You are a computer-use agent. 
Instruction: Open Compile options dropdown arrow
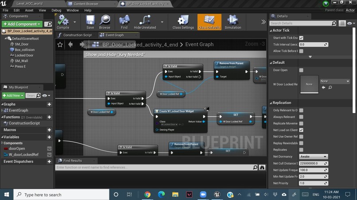point(75,22)
